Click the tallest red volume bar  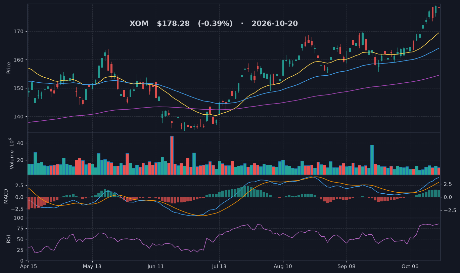(x=172, y=155)
